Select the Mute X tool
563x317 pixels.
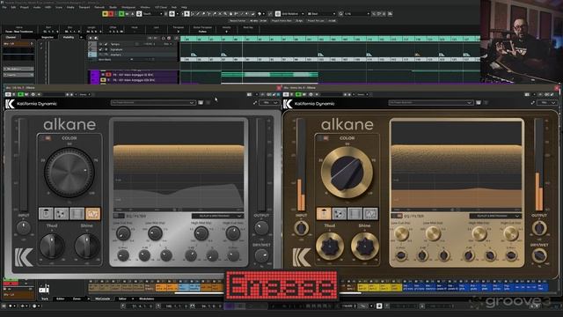pos(220,14)
